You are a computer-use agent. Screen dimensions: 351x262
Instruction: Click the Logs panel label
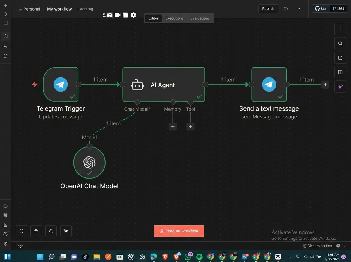pos(20,246)
